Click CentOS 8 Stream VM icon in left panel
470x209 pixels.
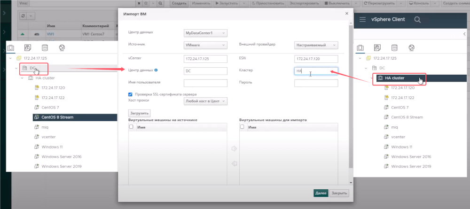(37, 117)
